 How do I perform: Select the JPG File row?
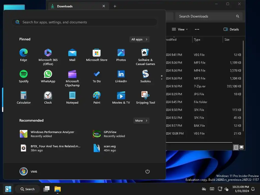tap(204, 94)
